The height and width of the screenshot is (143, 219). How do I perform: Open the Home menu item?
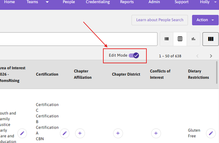(x=10, y=2)
